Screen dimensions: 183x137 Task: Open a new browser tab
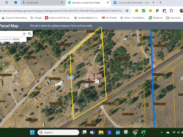pyautogui.click(x=161, y=2)
